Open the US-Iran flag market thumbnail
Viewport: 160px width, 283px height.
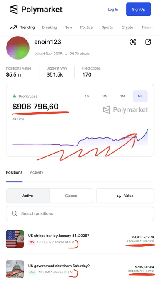pyautogui.click(x=15, y=239)
